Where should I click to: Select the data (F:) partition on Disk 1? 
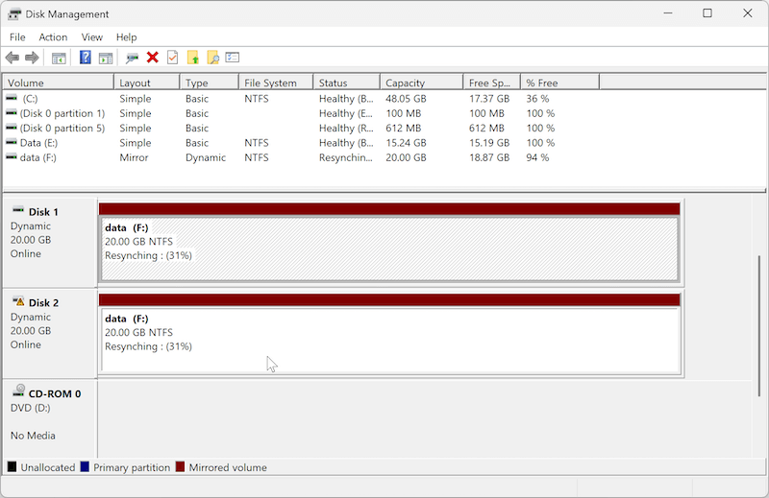click(389, 244)
